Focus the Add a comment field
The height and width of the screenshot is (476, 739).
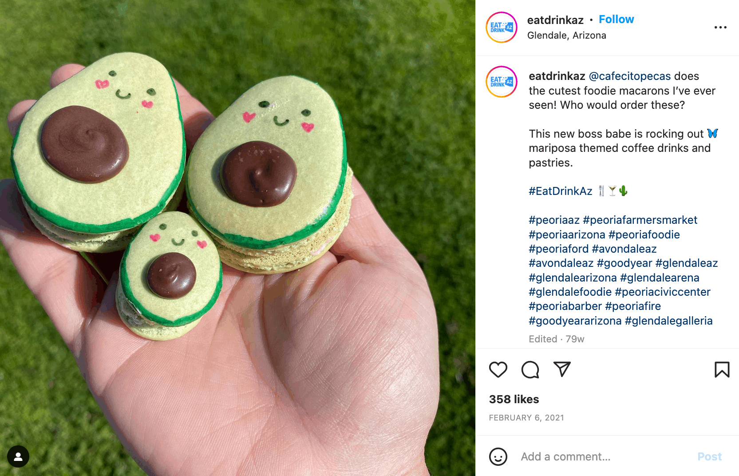[604, 456]
